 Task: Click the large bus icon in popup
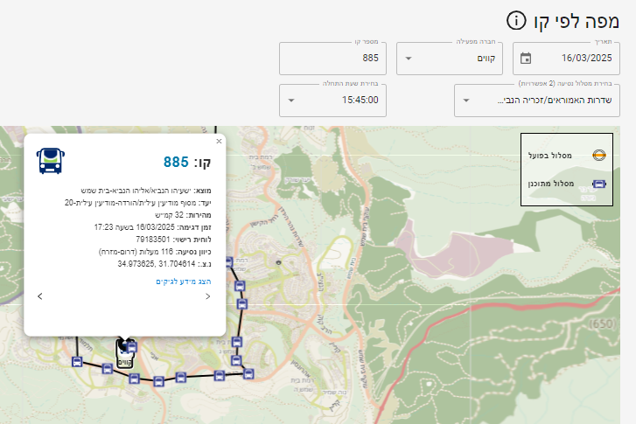(51, 161)
